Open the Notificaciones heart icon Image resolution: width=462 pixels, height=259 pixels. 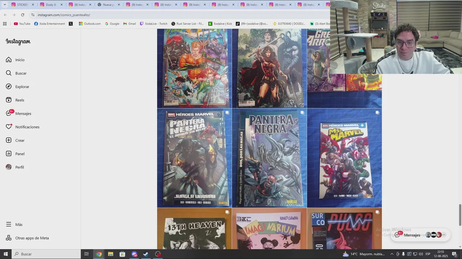click(9, 127)
